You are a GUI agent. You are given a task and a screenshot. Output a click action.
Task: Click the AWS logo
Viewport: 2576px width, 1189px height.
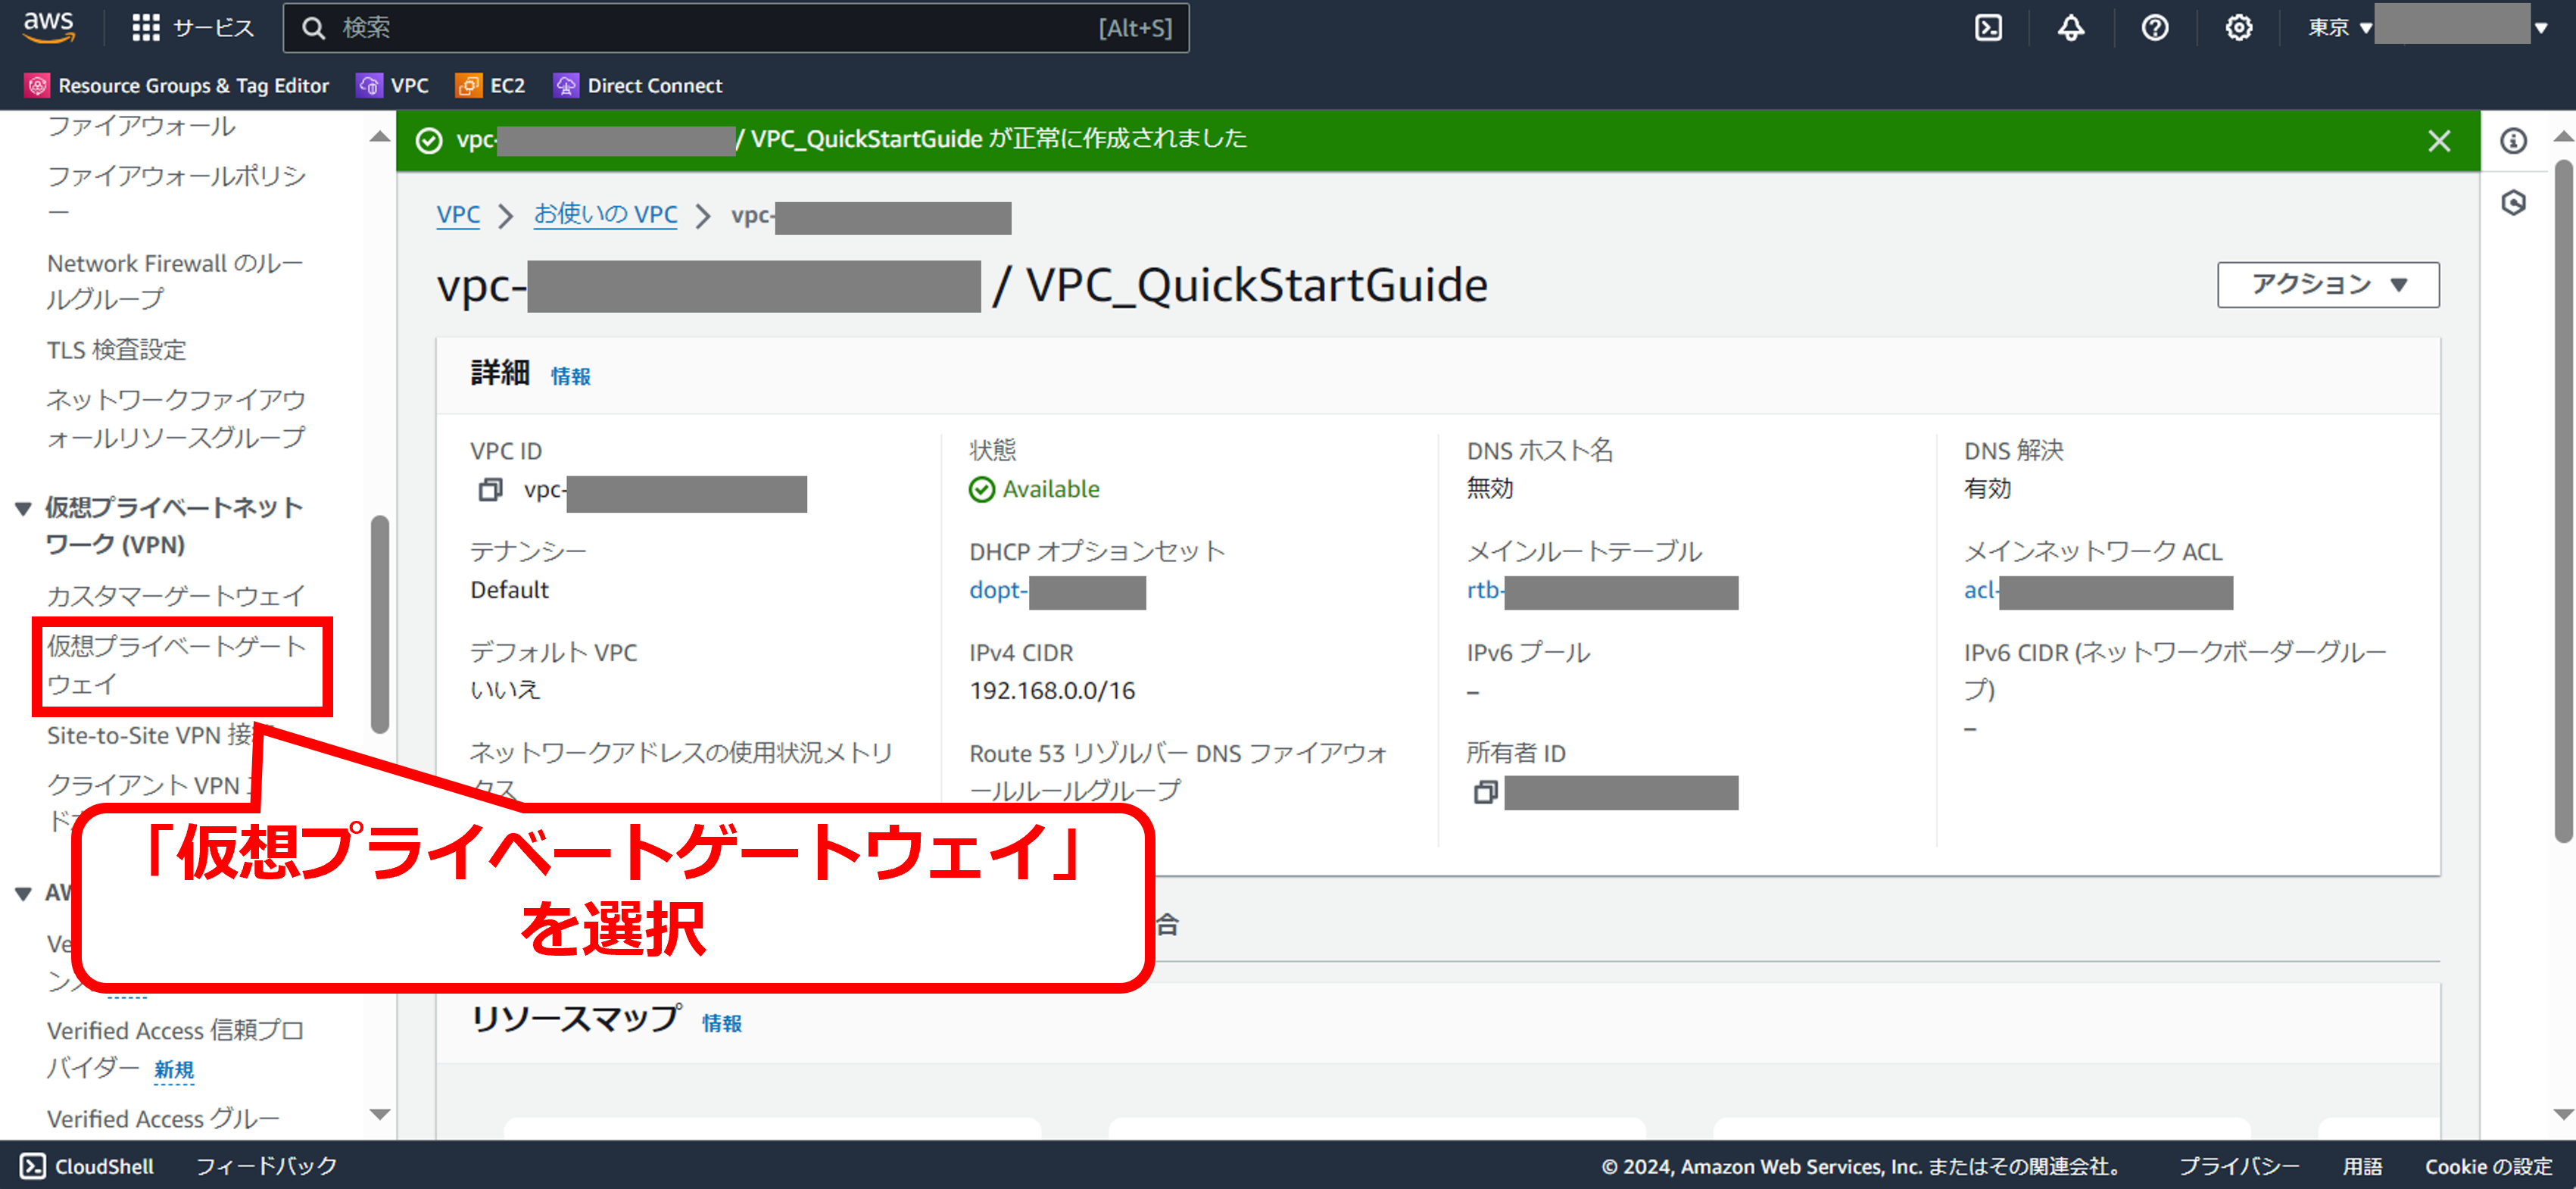[48, 27]
